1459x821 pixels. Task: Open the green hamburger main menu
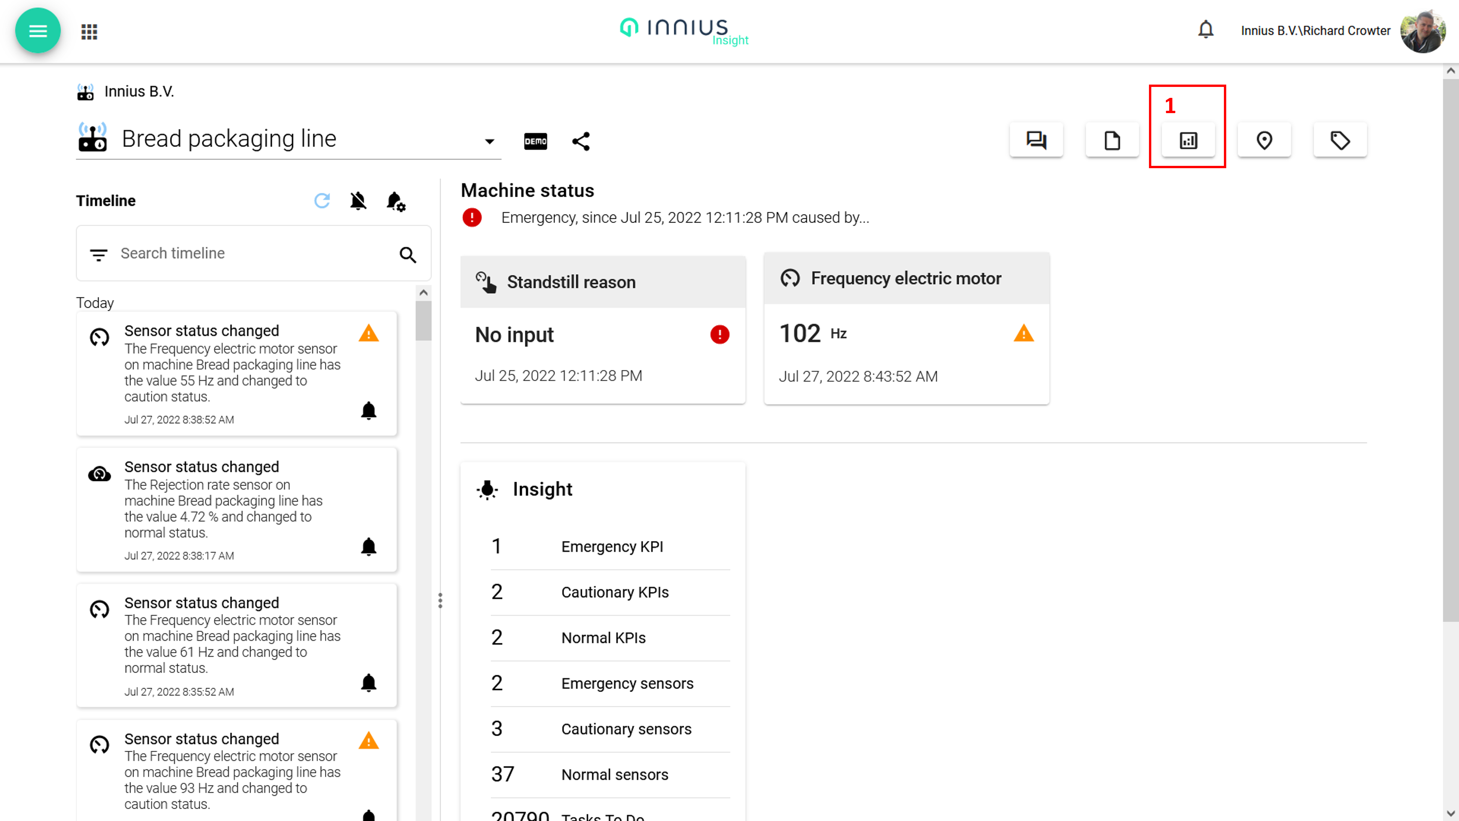(x=37, y=31)
